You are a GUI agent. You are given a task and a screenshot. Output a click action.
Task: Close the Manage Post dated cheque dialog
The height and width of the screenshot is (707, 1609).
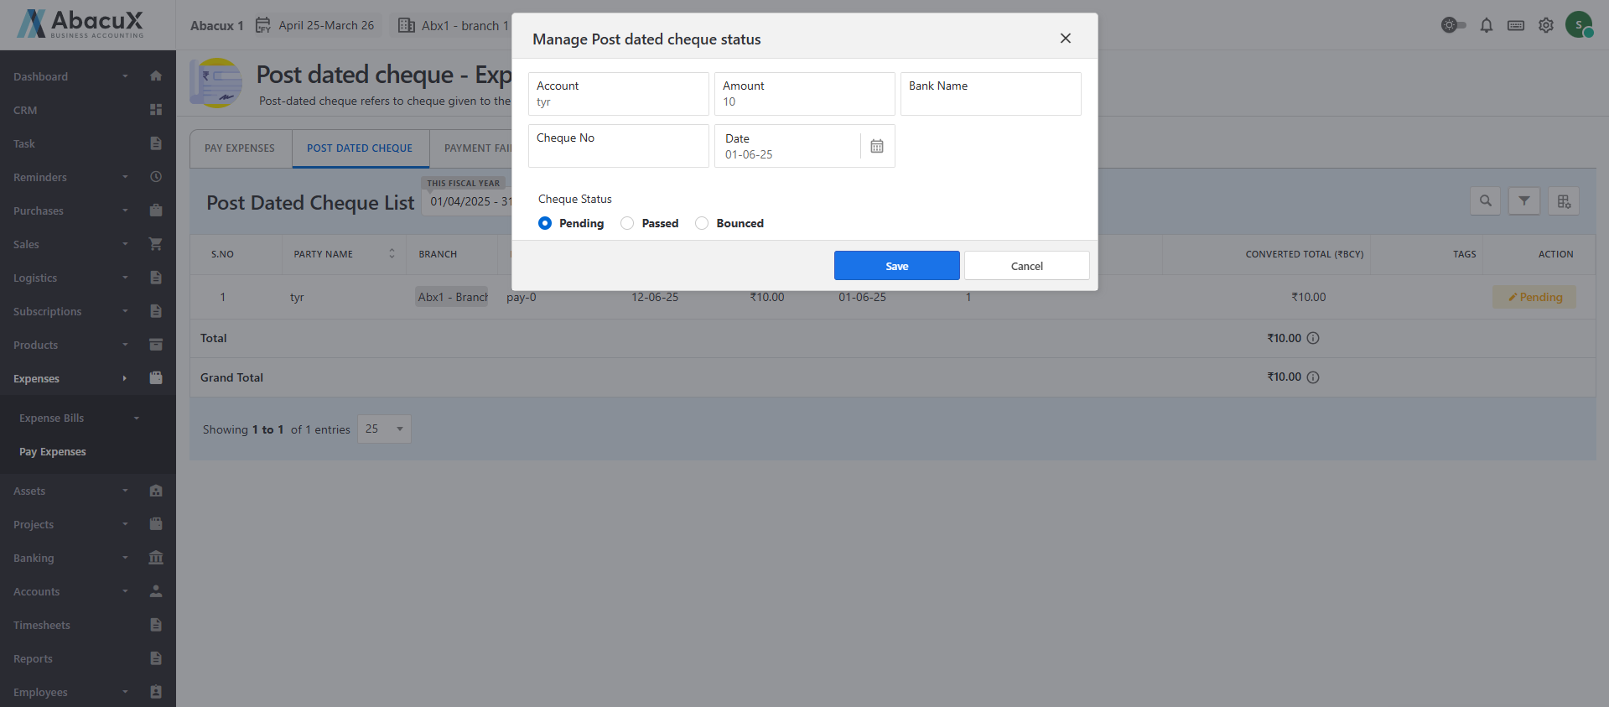(1065, 39)
